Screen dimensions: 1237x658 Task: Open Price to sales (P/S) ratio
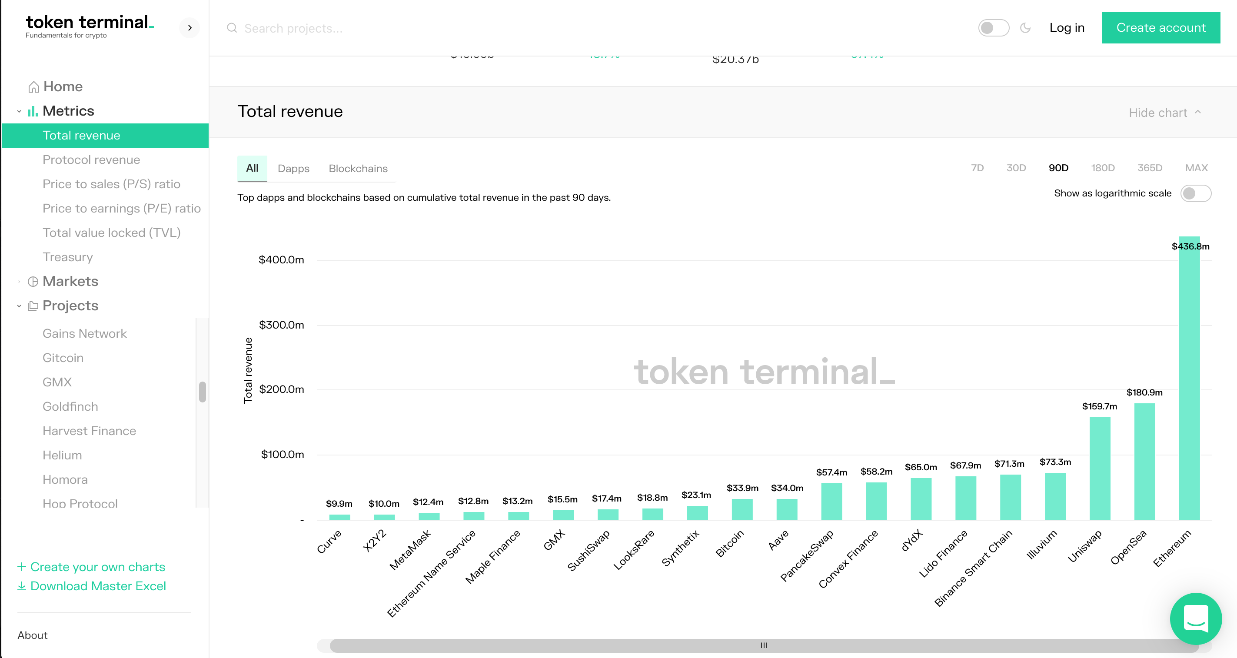point(111,184)
